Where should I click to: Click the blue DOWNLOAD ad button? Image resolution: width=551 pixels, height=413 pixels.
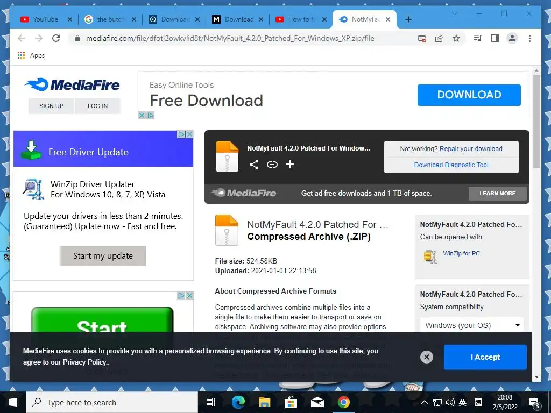tap(469, 95)
